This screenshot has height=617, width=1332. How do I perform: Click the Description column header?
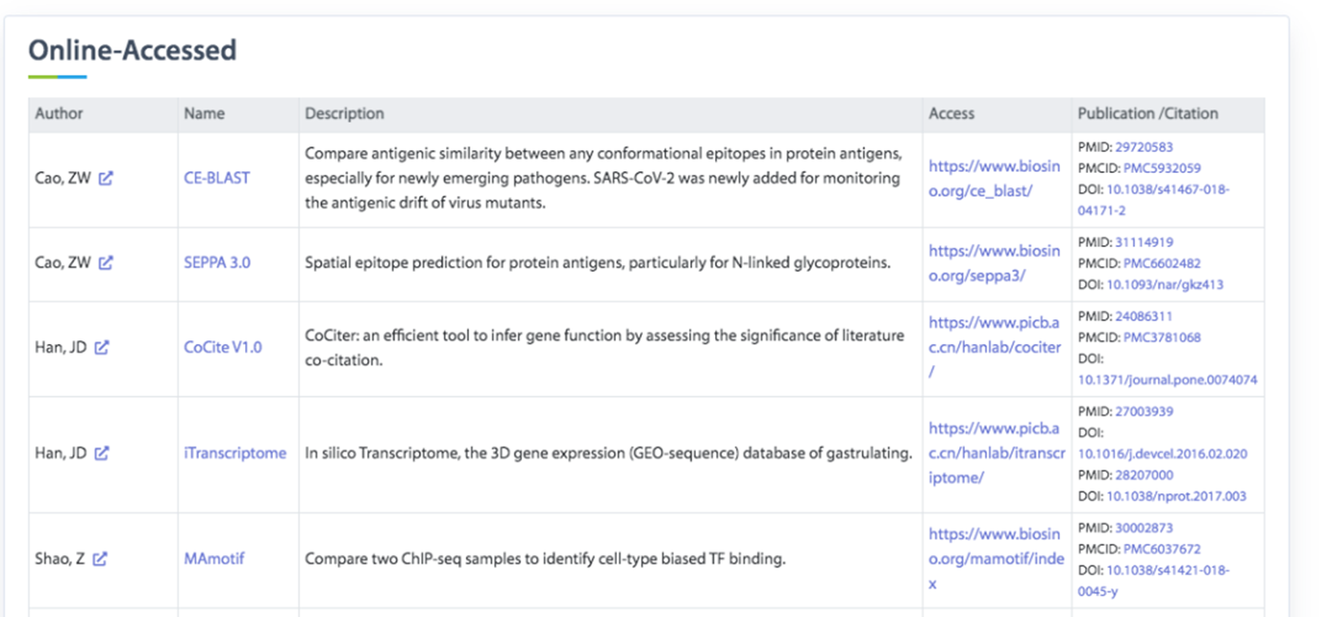tap(344, 114)
